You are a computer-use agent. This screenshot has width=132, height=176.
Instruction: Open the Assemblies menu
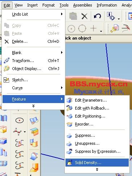(x=82, y=5)
